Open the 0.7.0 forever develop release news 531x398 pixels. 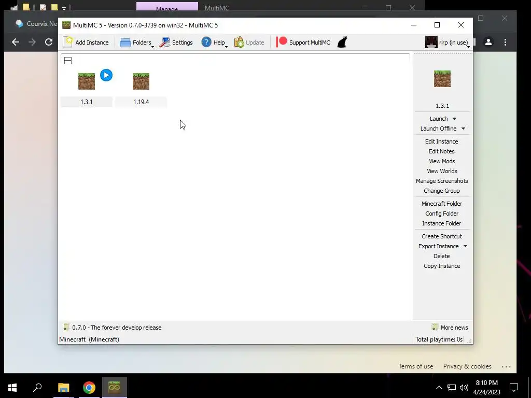point(117,328)
